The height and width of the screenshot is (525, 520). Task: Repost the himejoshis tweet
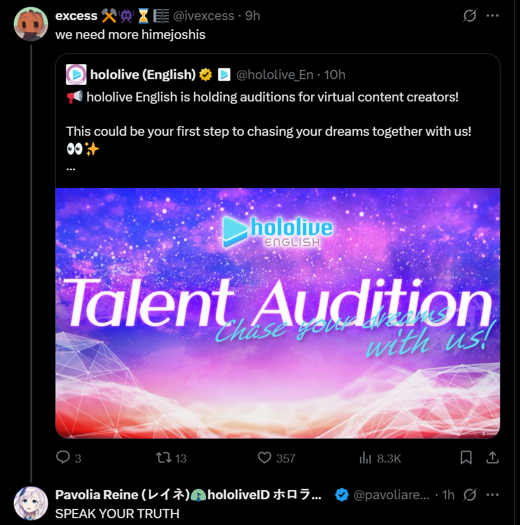[164, 457]
